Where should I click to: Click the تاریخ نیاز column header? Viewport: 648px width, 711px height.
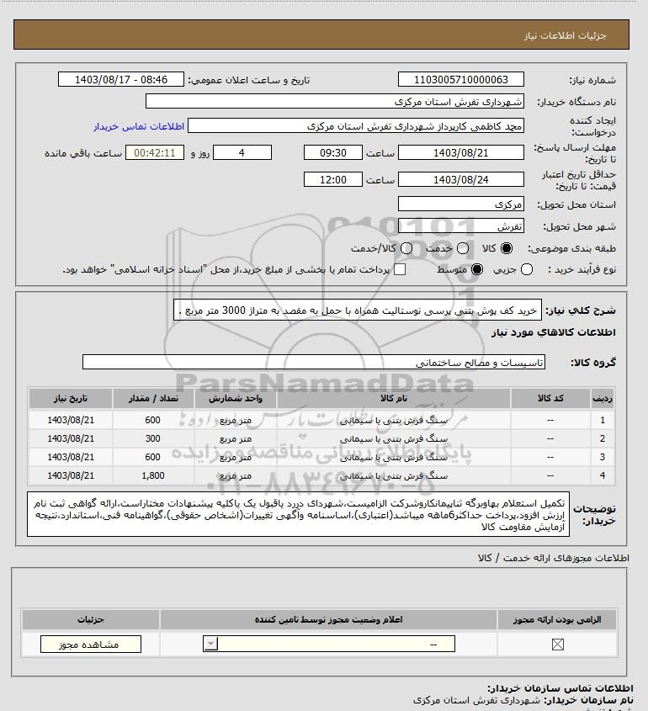[x=71, y=398]
